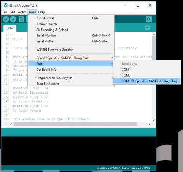The image size is (183, 172).
Task: Choose Fix Encoding & Reload
Action: point(71,30)
